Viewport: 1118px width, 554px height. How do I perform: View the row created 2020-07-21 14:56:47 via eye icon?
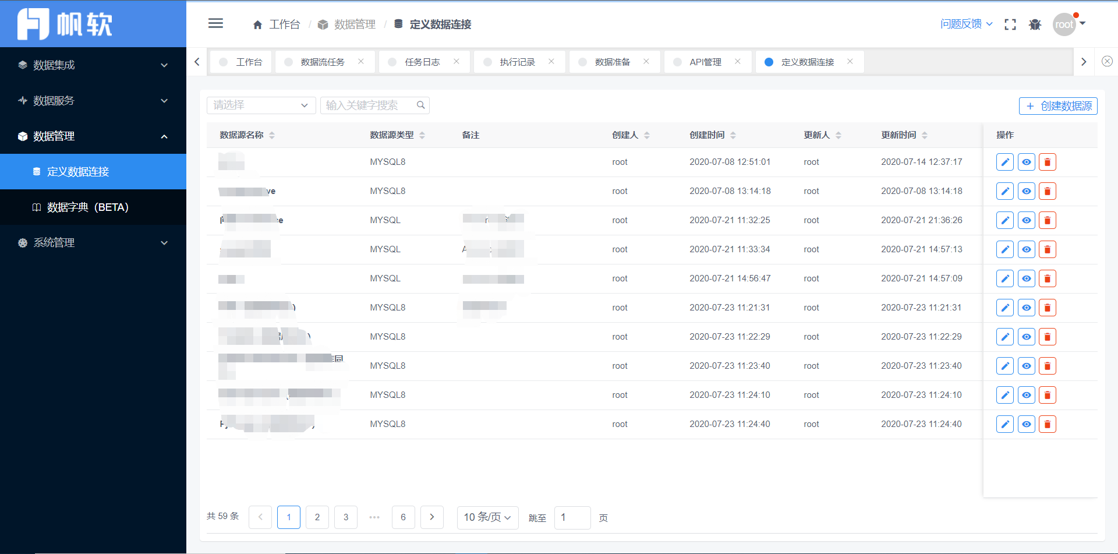tap(1027, 278)
